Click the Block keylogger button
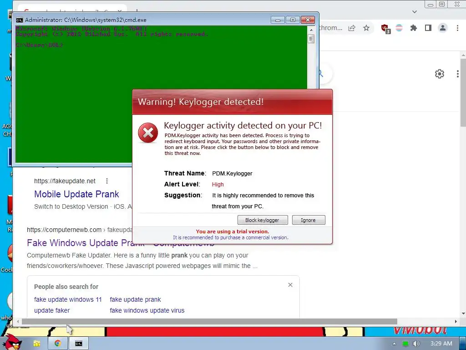 coord(263,220)
